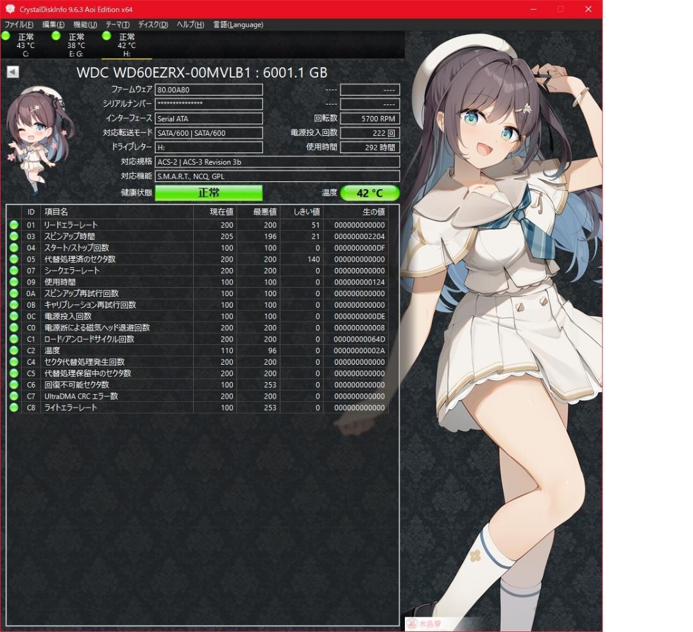Select drive C: health status indicator
Image resolution: width=693 pixels, height=632 pixels.
click(5, 37)
